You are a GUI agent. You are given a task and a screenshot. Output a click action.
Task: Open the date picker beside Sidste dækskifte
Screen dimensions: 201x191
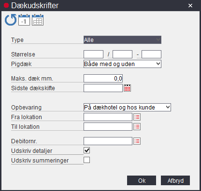tap(128, 88)
